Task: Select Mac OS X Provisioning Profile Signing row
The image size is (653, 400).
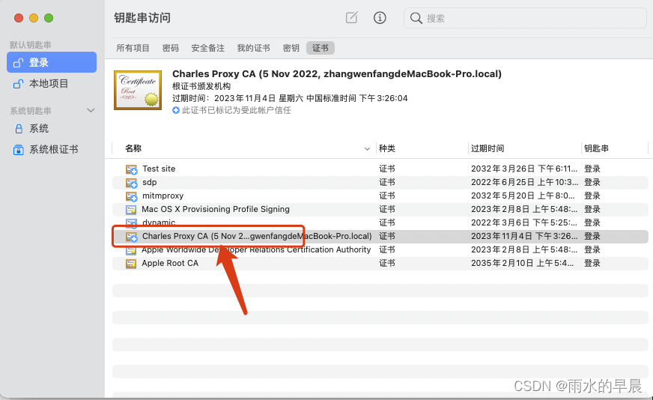Action: point(380,209)
